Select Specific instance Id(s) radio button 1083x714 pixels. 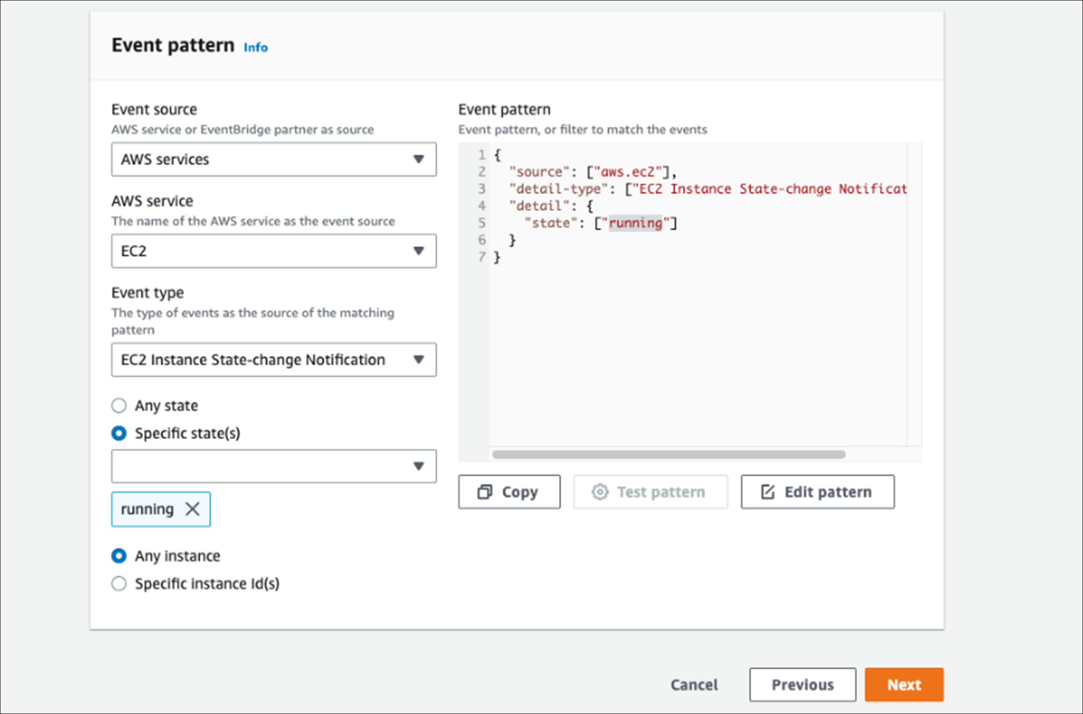[x=119, y=583]
